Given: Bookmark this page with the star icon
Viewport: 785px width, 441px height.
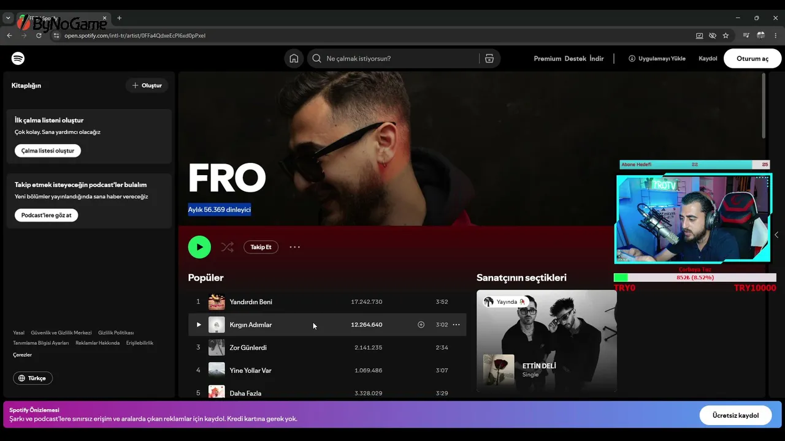Looking at the screenshot, I should pyautogui.click(x=726, y=36).
